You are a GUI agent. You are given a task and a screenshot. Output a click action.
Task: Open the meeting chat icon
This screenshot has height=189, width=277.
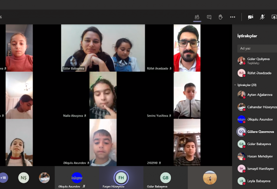point(209,17)
